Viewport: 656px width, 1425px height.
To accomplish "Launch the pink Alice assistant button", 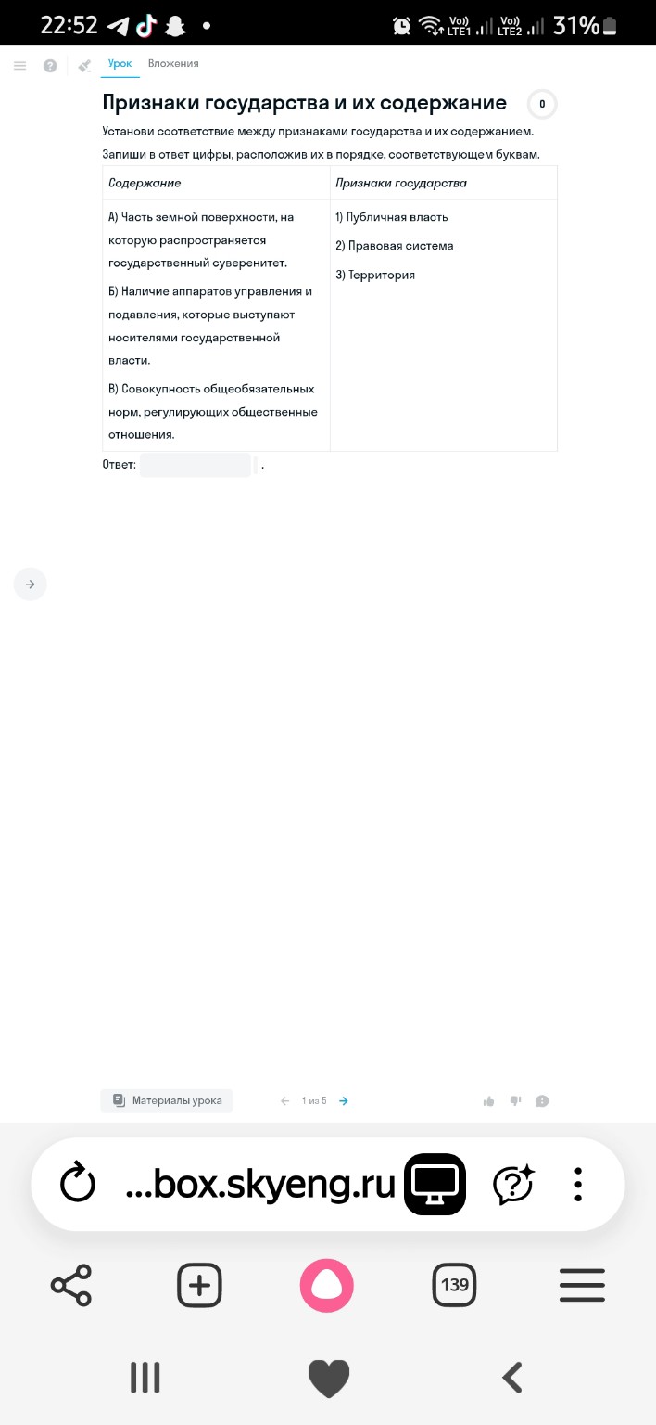I will coord(327,1286).
